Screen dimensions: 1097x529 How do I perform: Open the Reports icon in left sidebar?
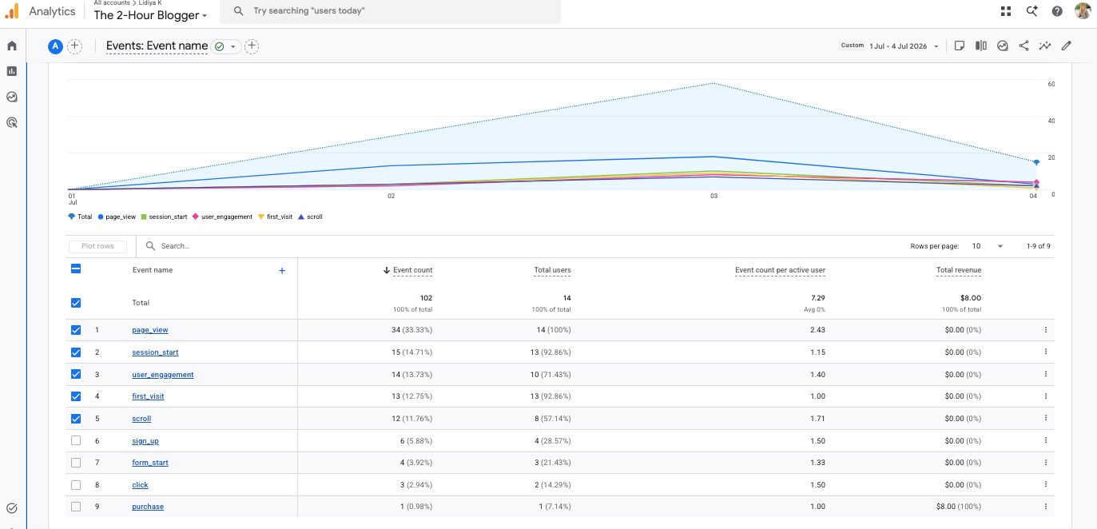(12, 71)
